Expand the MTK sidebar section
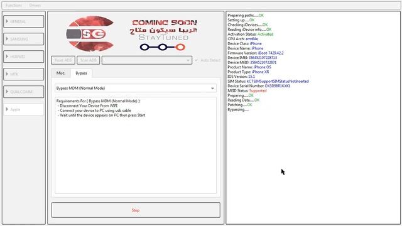Image resolution: width=402 pixels, height=226 pixels. (x=24, y=74)
